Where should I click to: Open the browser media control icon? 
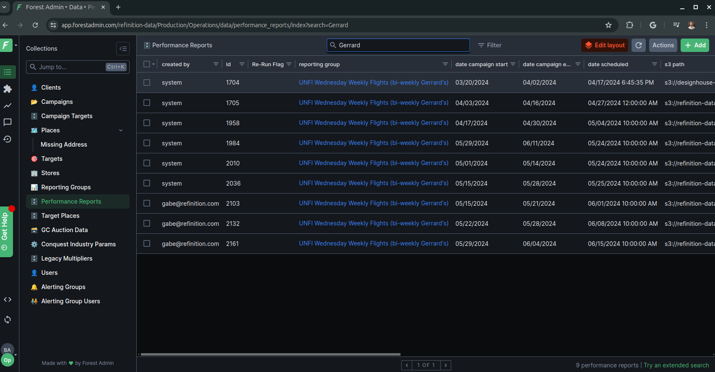pyautogui.click(x=676, y=25)
